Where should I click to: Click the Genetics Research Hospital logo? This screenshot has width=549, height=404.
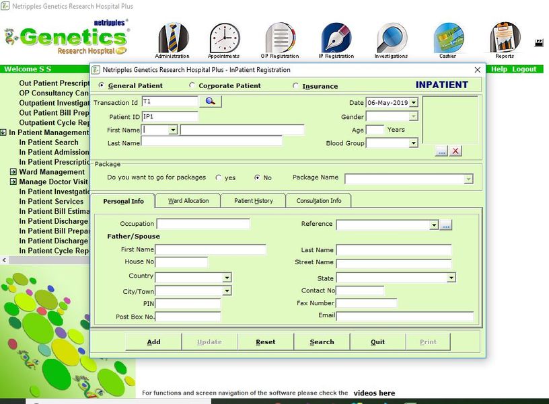point(67,38)
